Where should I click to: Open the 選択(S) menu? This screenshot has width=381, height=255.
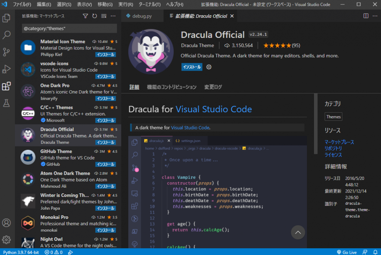pyautogui.click(x=64, y=4)
